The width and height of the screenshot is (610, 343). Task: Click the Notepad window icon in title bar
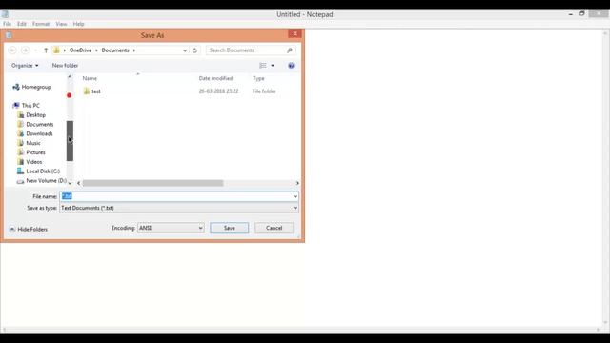tap(5, 14)
